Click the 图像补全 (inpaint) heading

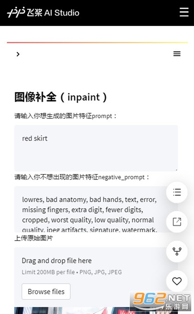click(61, 97)
